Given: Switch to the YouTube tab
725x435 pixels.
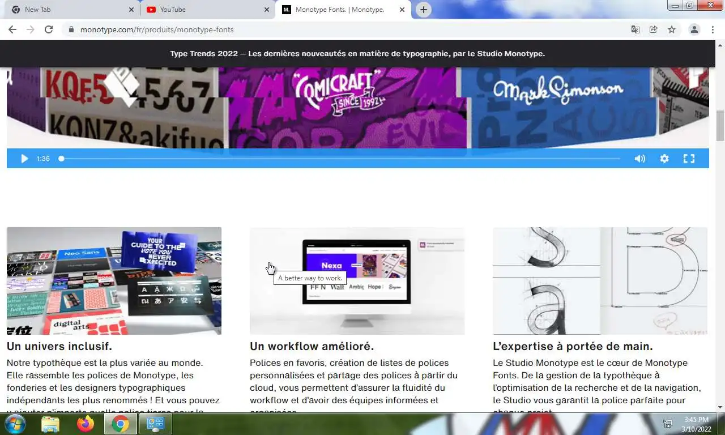Looking at the screenshot, I should click(207, 10).
